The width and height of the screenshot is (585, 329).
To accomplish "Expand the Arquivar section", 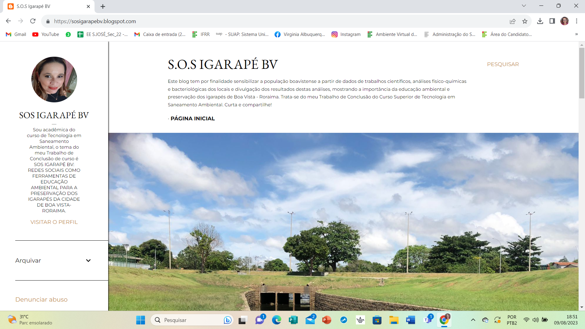I will coord(88,261).
